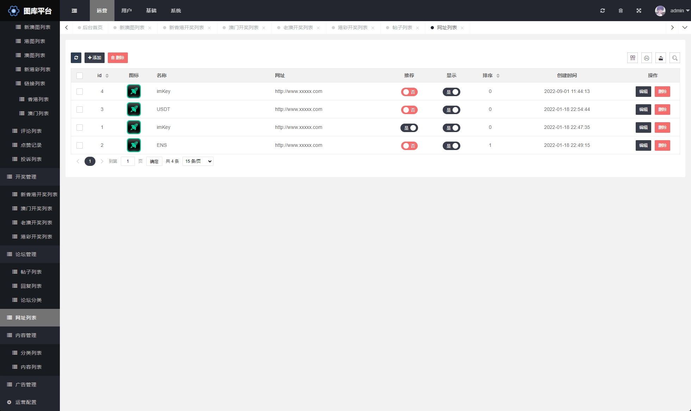Screen dimensions: 691x411
Task: Click the export table icon
Action: [661, 58]
